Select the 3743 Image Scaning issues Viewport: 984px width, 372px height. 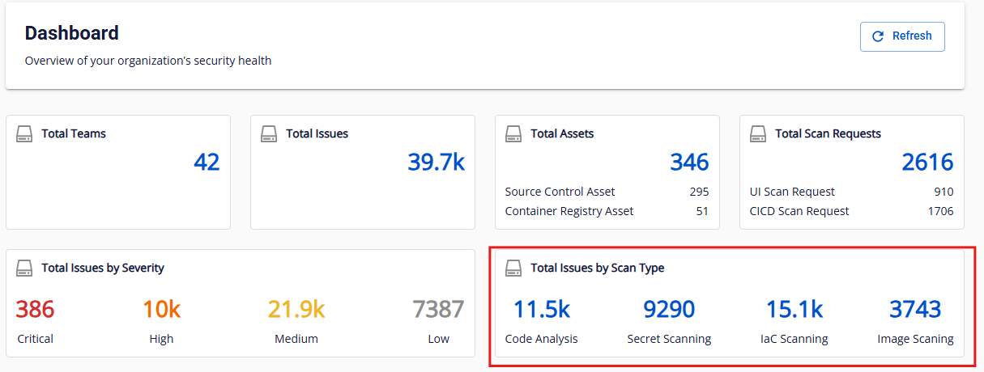coord(915,310)
